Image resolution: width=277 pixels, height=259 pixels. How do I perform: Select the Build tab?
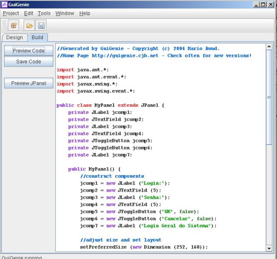point(37,38)
